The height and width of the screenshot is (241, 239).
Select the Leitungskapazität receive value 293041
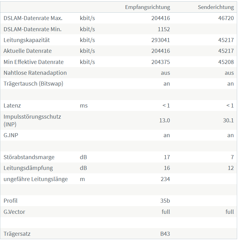pos(161,40)
